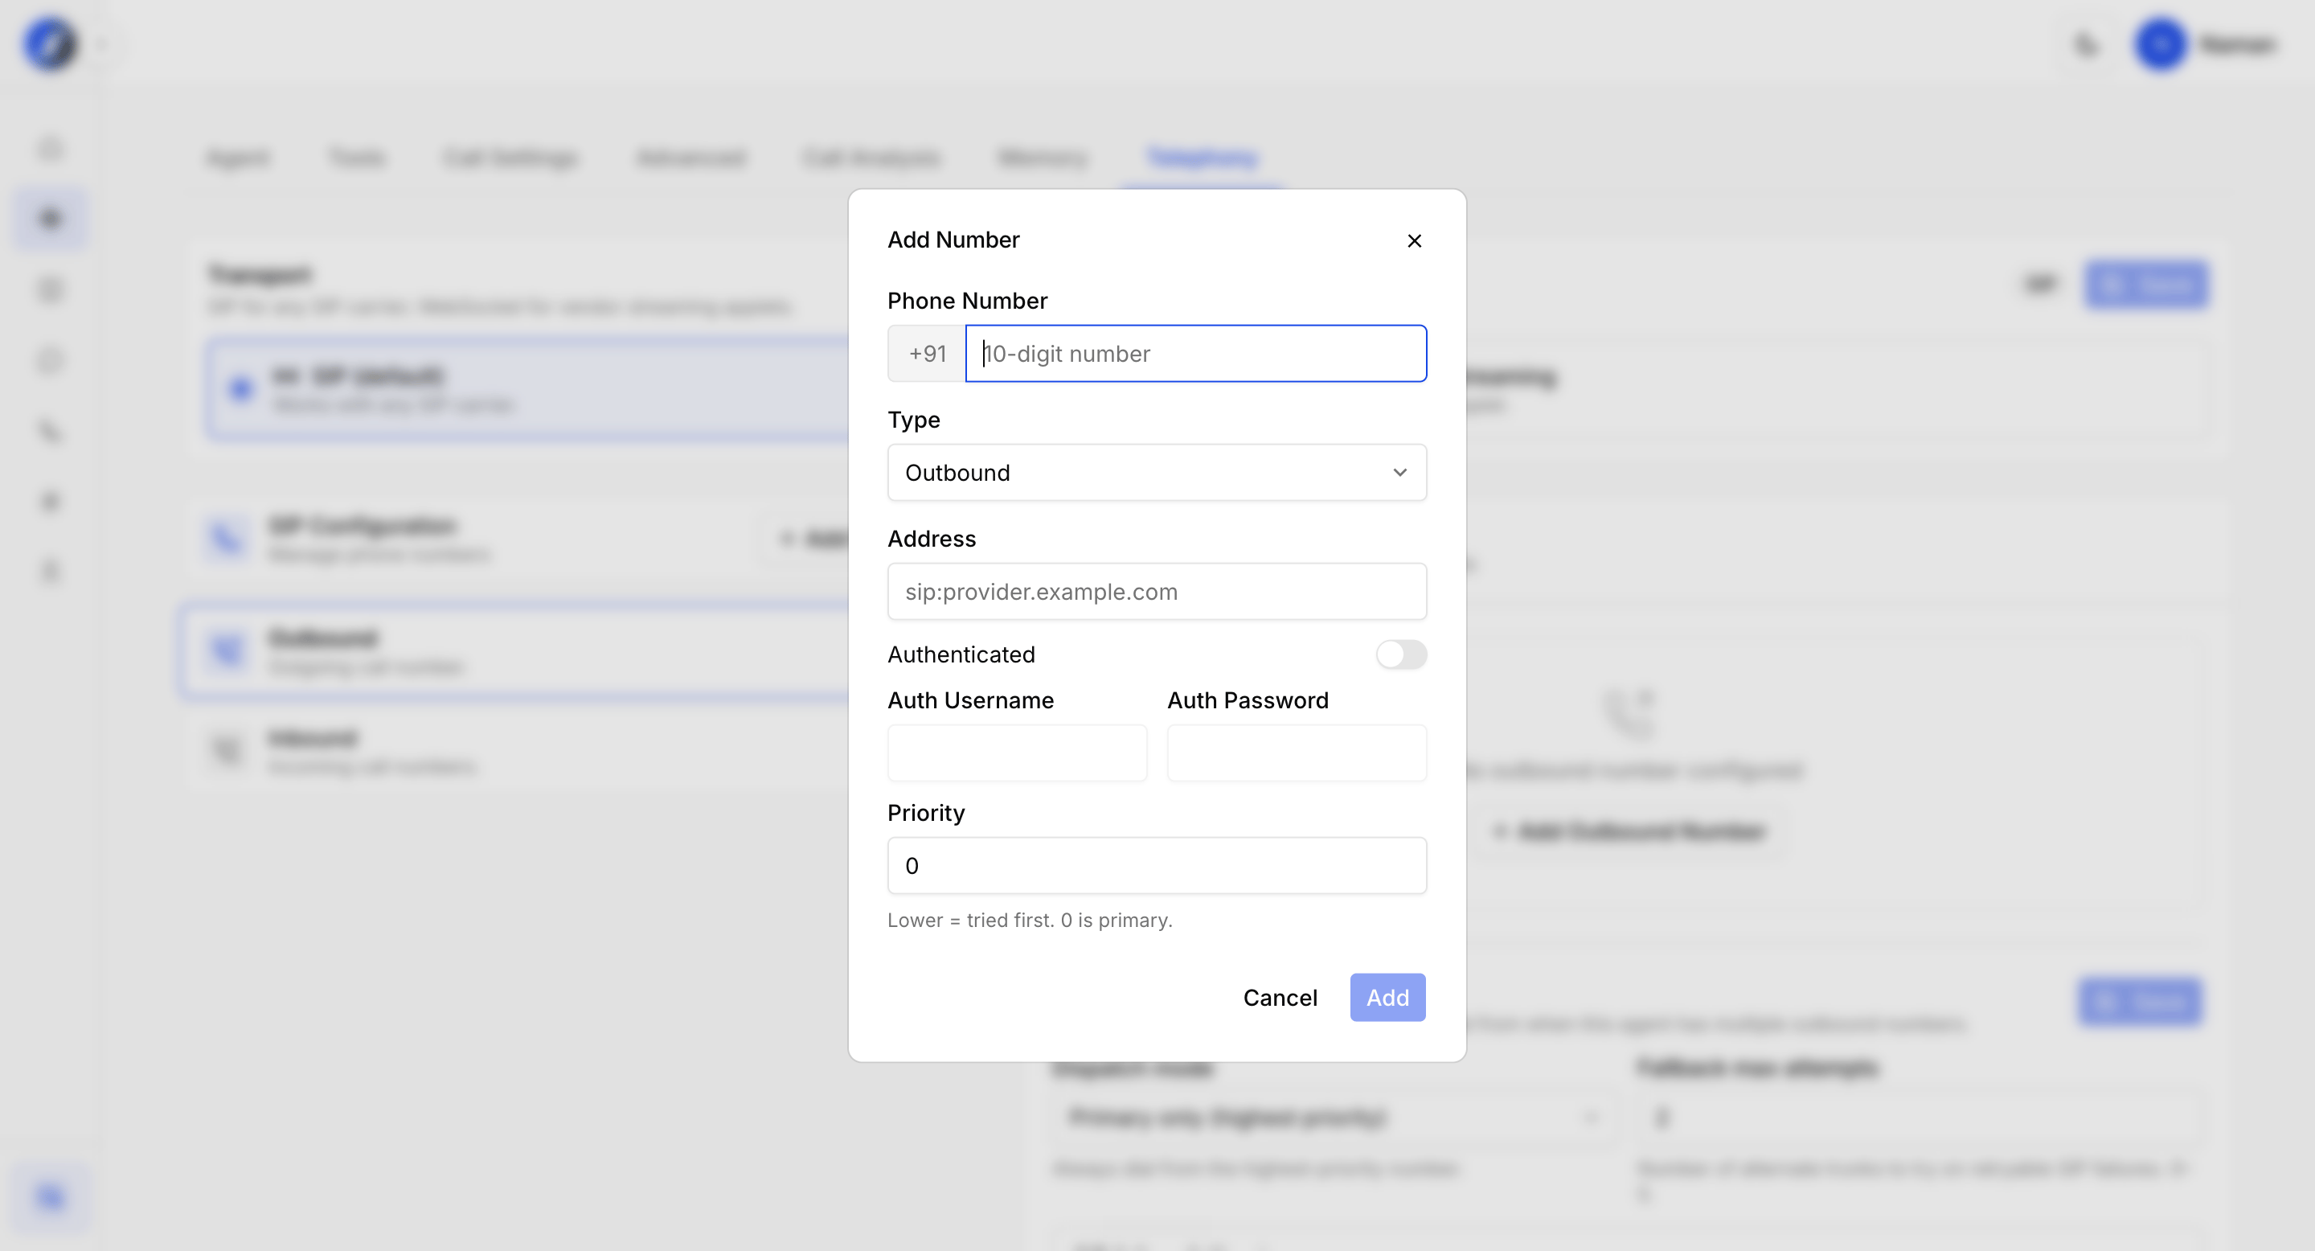This screenshot has width=2315, height=1251.
Task: Click the Priority input field
Action: [x=1157, y=865]
